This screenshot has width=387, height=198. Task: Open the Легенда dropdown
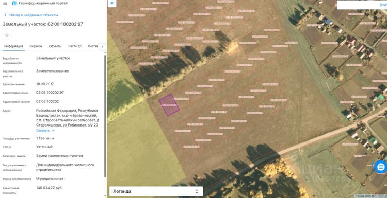coord(156,191)
